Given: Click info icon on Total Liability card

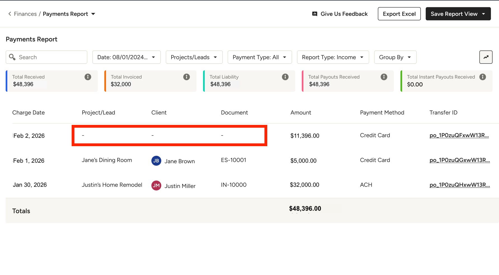Looking at the screenshot, I should [285, 77].
